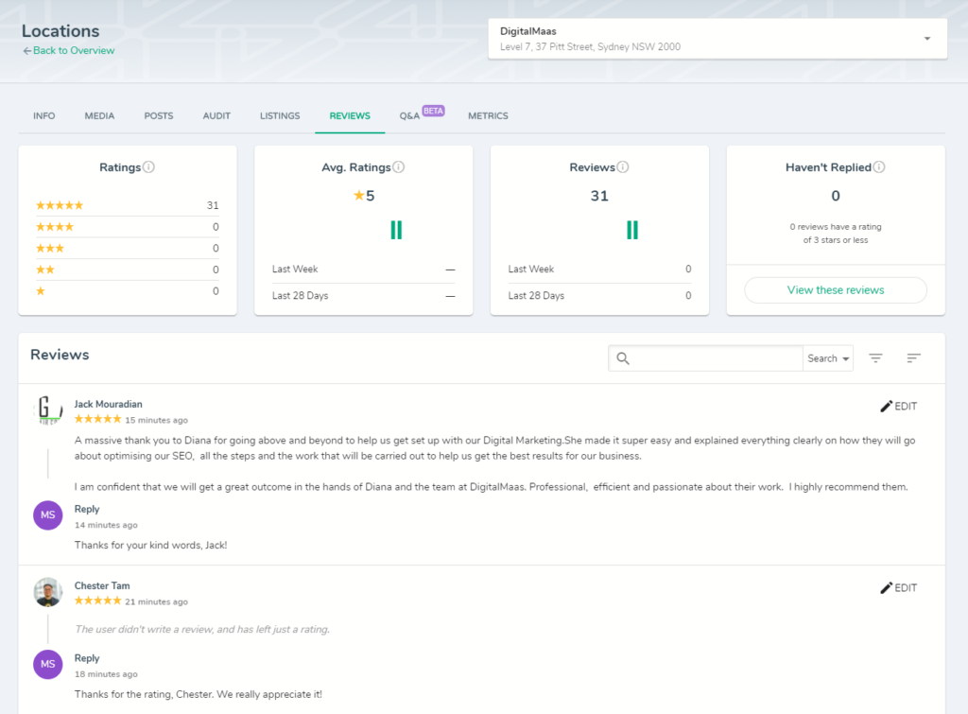Click MS avatar on reply to Chester
968x714 pixels.
(48, 665)
